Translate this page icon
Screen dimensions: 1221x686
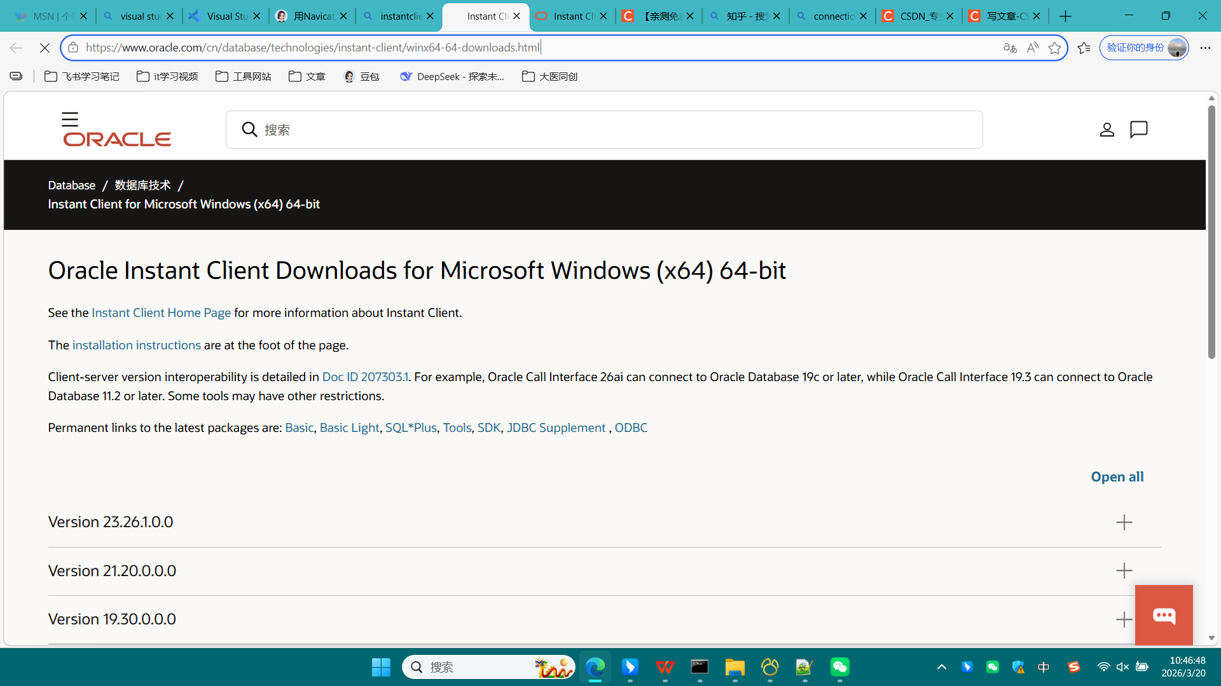pyautogui.click(x=1010, y=48)
